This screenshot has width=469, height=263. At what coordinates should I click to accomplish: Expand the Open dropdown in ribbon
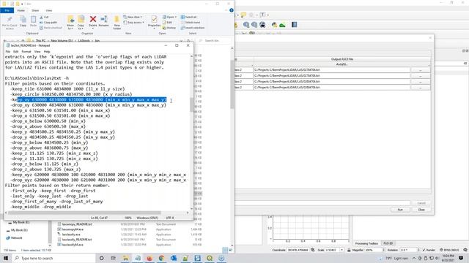pyautogui.click(x=169, y=17)
